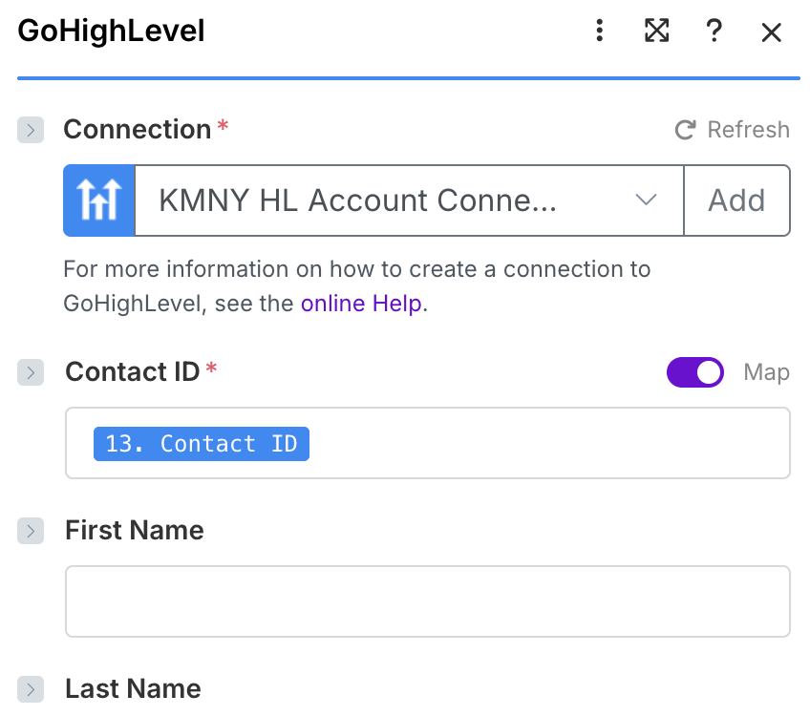Click the Map label beside the toggle

[766, 372]
